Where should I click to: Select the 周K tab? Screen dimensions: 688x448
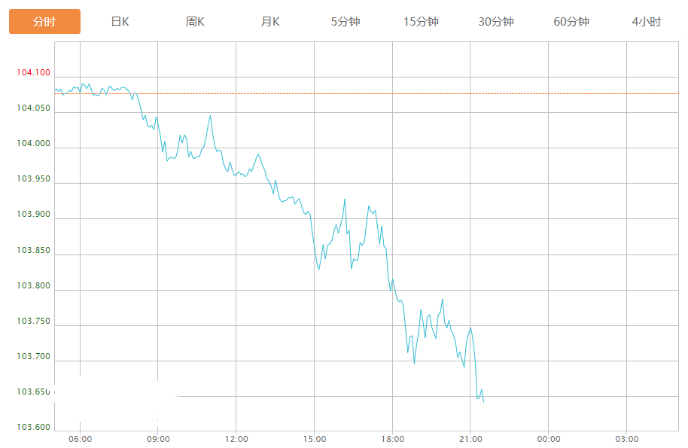point(195,22)
